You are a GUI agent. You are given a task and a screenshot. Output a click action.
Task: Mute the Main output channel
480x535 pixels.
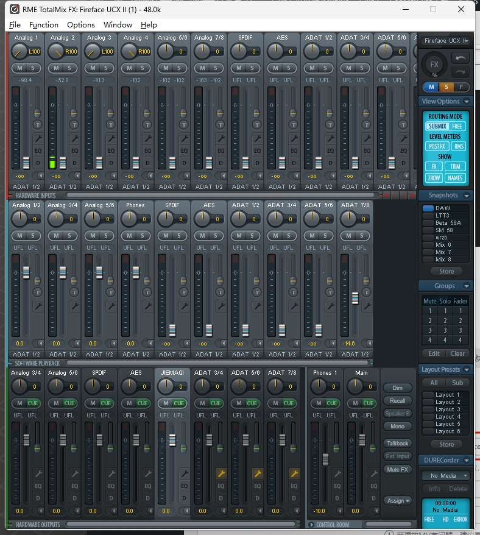[355, 403]
